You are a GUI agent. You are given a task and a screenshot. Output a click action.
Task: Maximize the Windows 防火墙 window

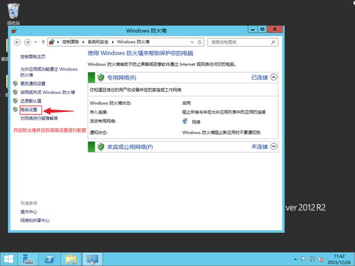click(262, 29)
